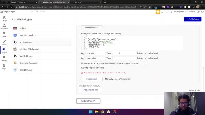This screenshot has height=115, width=205.
Task: Click the Add parameter button
Action: pos(92,27)
